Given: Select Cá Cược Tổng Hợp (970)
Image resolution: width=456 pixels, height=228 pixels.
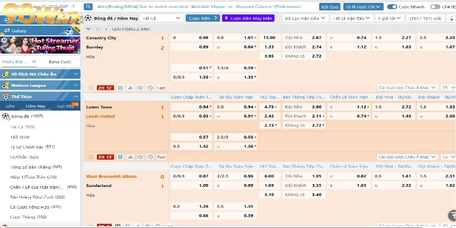Looking at the screenshot, I should pos(35,207).
